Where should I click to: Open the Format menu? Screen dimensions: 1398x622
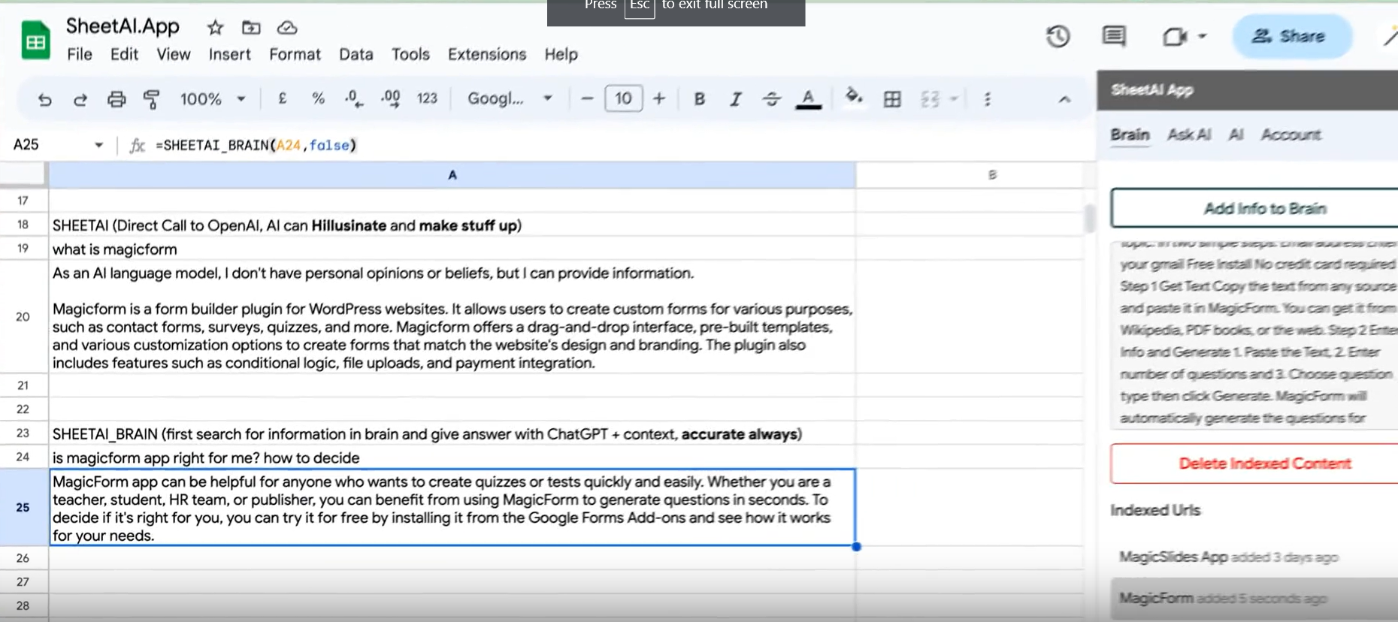(x=295, y=54)
